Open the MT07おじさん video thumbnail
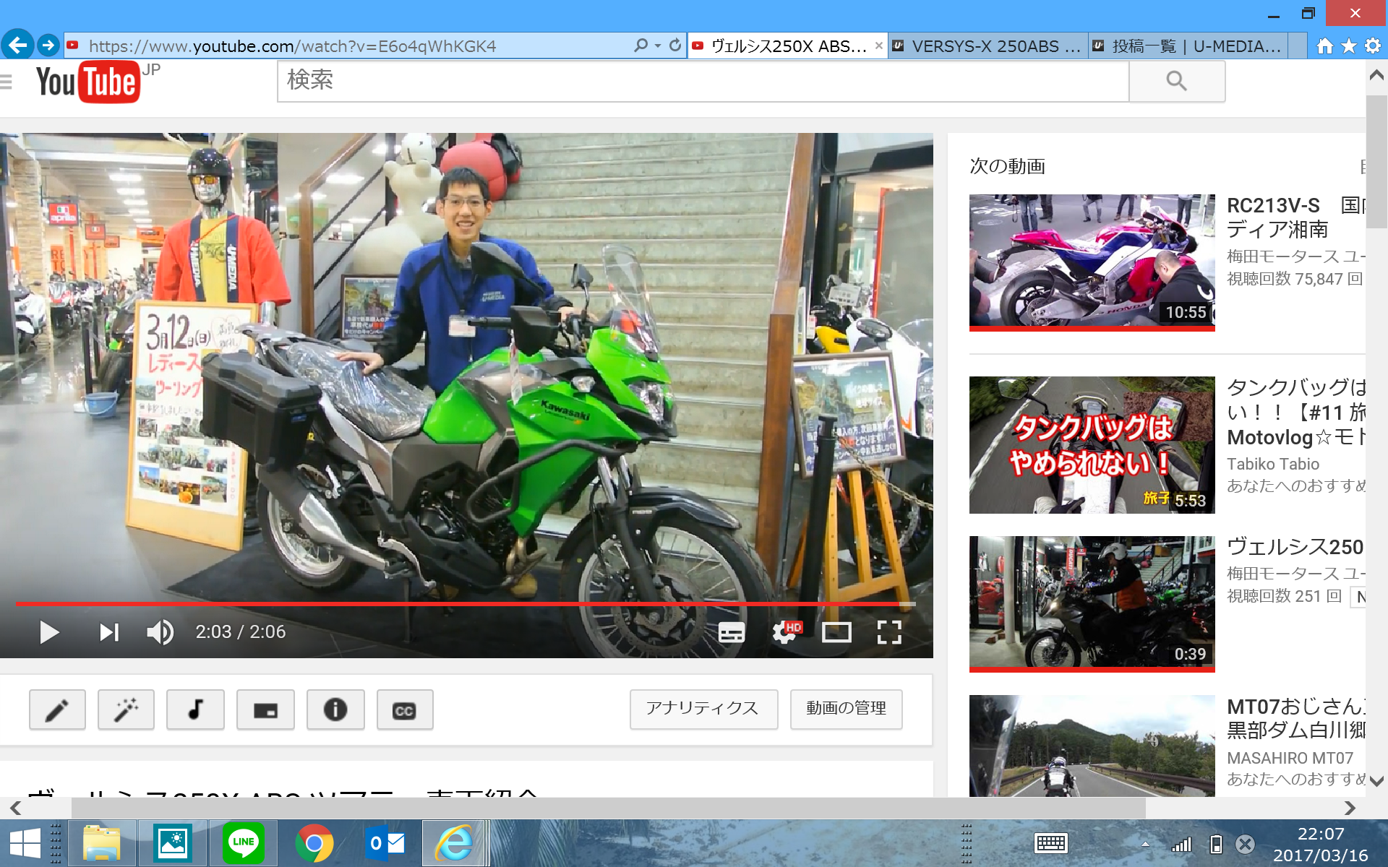1388x867 pixels. [1092, 746]
